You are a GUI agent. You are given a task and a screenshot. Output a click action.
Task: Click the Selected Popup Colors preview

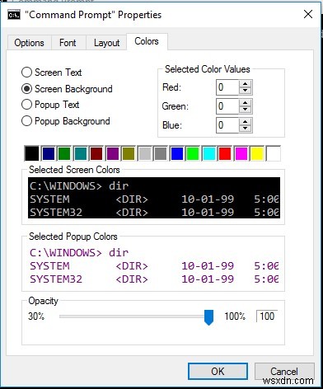(x=154, y=265)
